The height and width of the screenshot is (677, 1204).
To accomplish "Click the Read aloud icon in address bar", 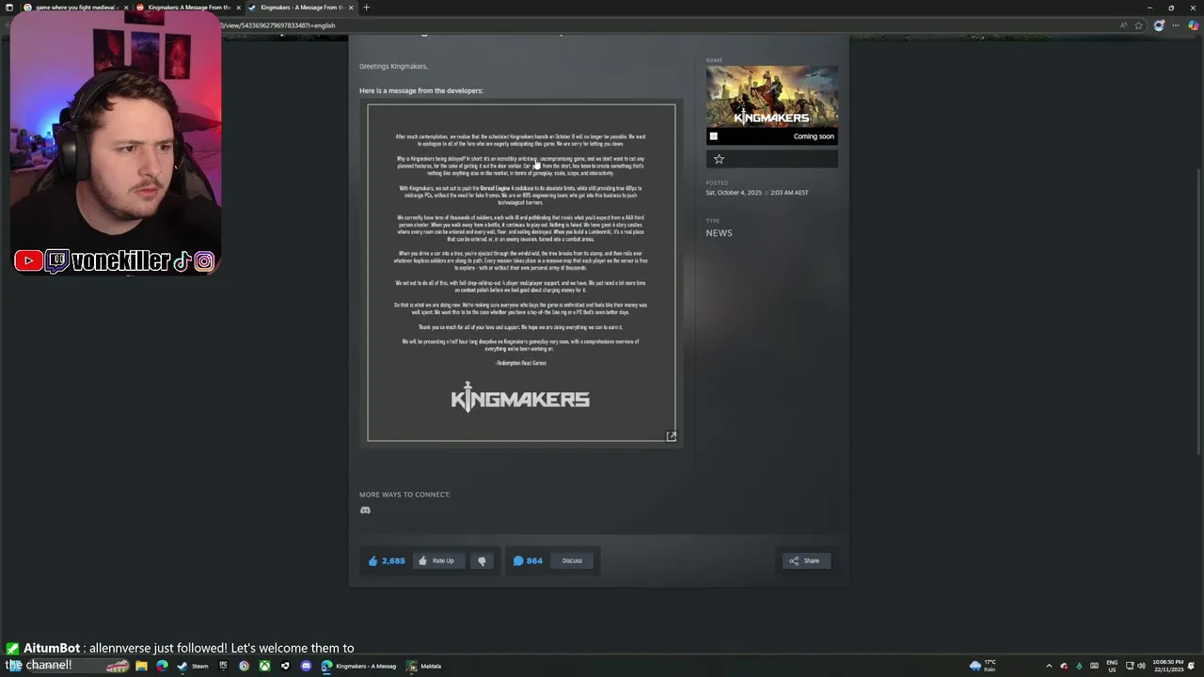I will [x=1123, y=25].
